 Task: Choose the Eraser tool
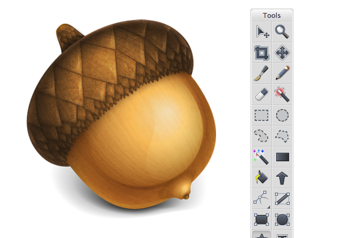261,94
